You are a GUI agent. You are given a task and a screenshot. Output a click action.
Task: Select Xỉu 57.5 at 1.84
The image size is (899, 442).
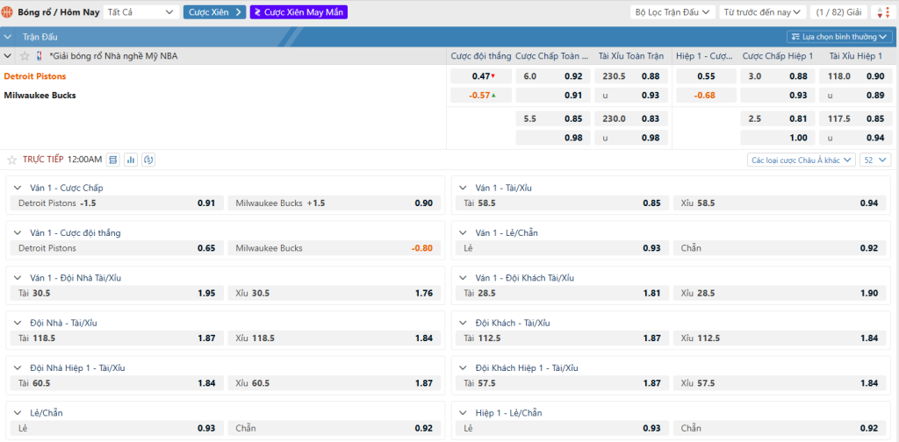[x=780, y=383]
